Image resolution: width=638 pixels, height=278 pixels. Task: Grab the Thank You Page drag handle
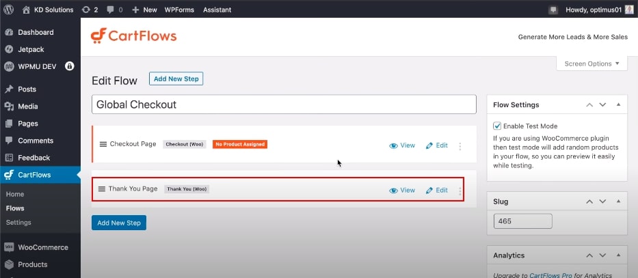click(x=102, y=189)
